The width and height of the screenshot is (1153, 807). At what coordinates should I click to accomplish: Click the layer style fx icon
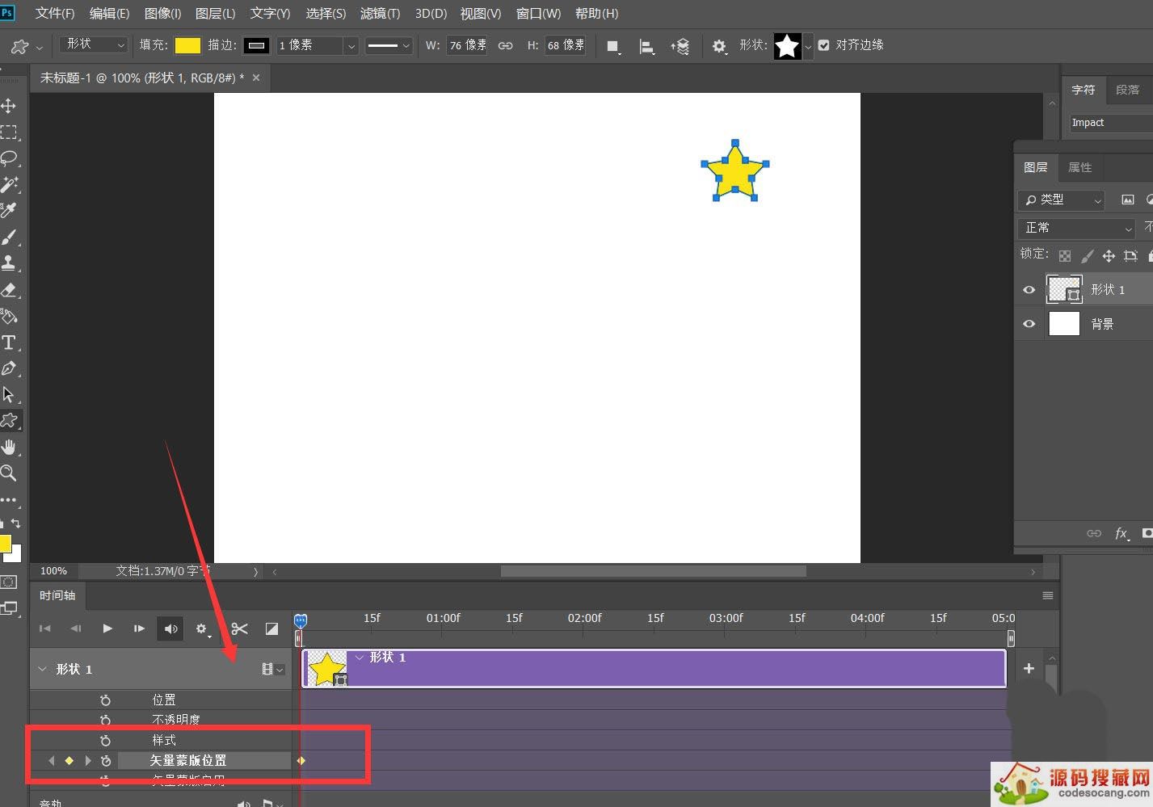1121,533
